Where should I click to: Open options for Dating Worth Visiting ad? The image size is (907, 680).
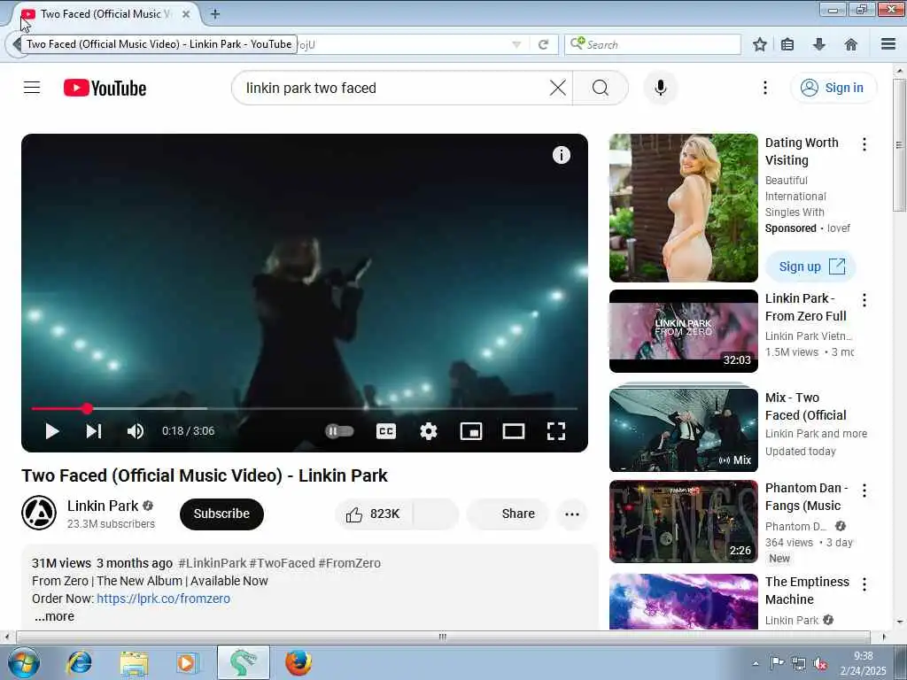tap(864, 144)
